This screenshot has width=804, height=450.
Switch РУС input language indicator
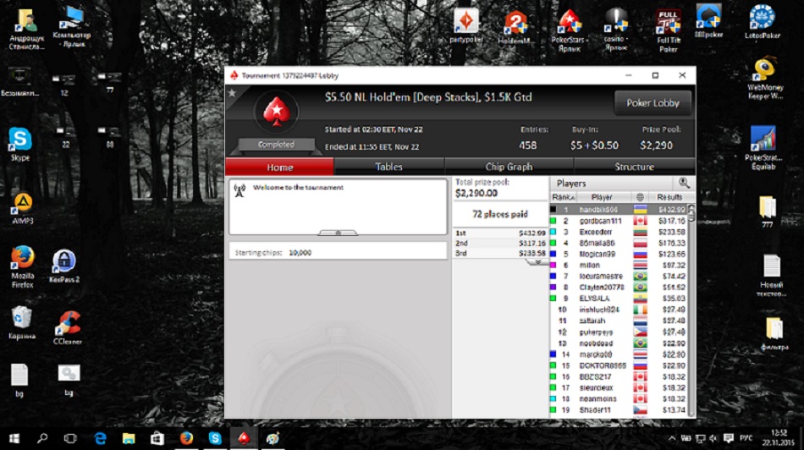[x=746, y=438]
